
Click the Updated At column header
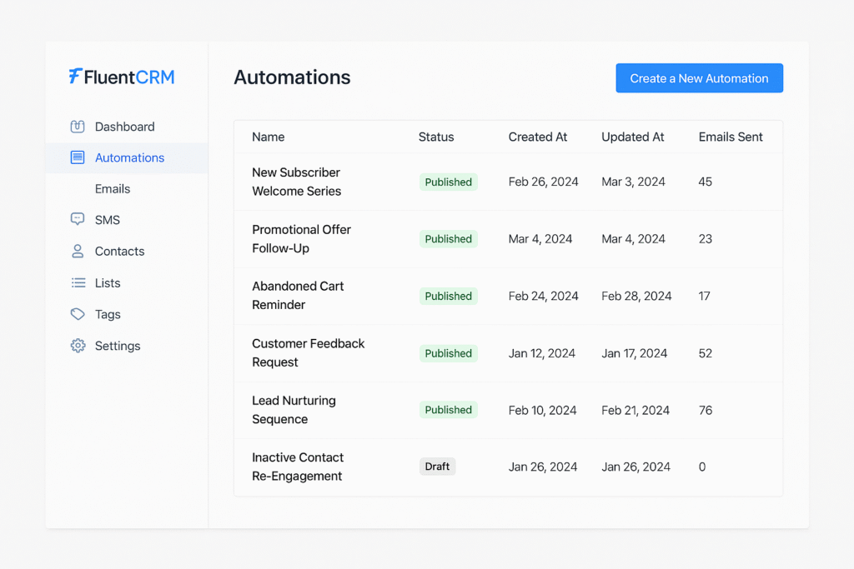[x=633, y=137]
